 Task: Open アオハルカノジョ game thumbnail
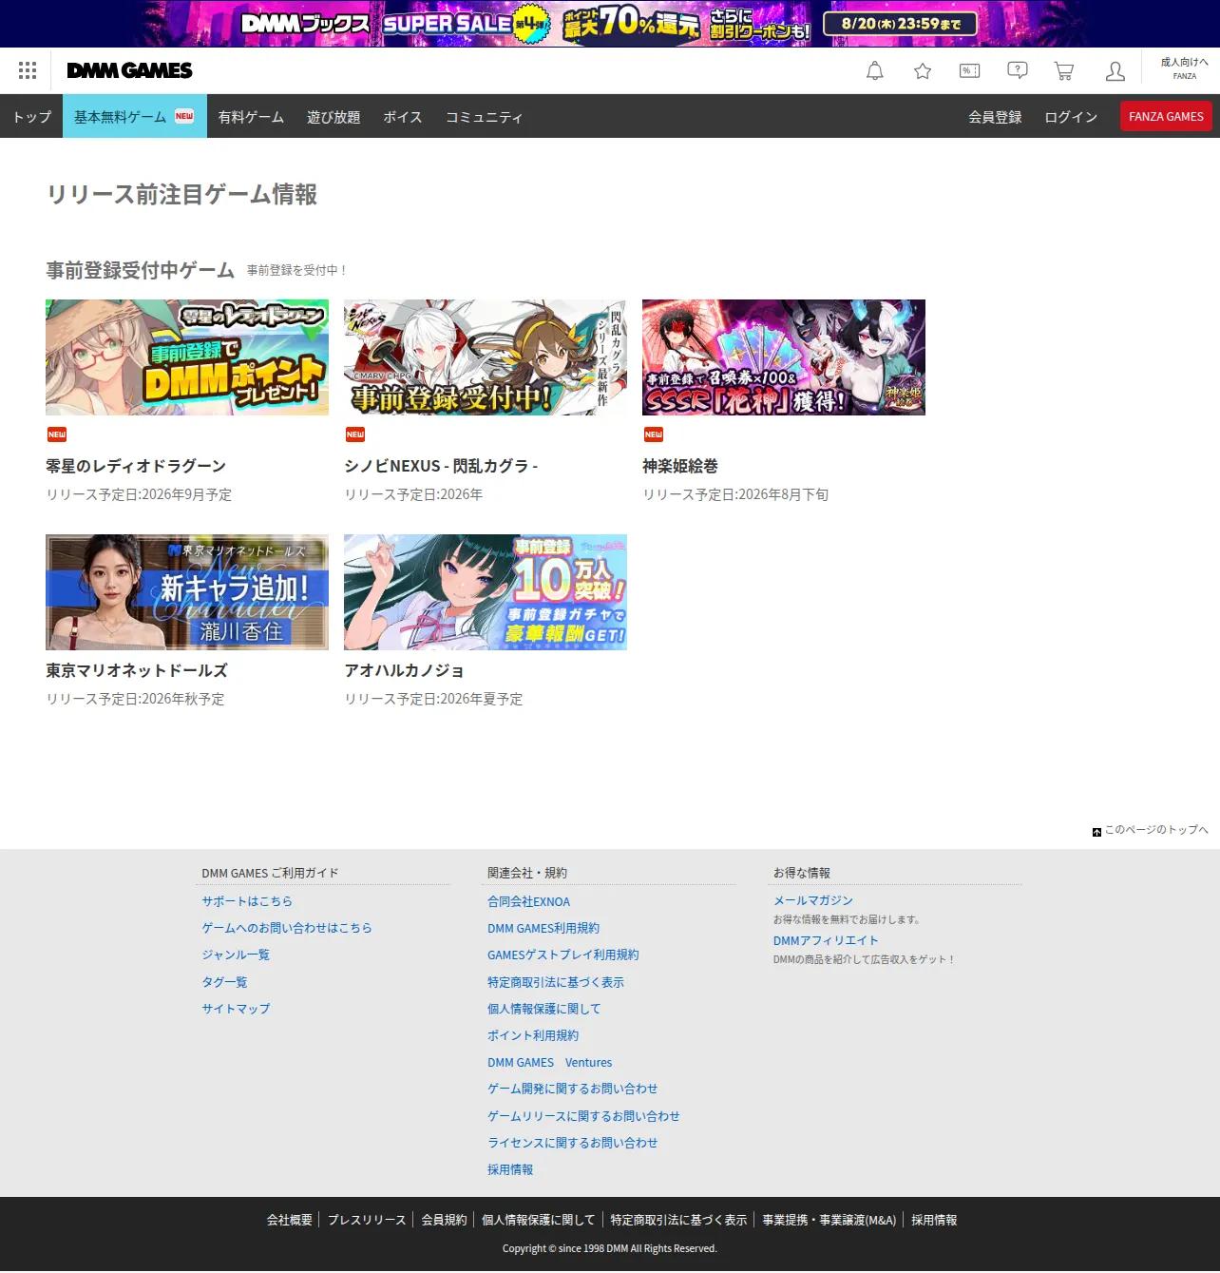coord(486,592)
